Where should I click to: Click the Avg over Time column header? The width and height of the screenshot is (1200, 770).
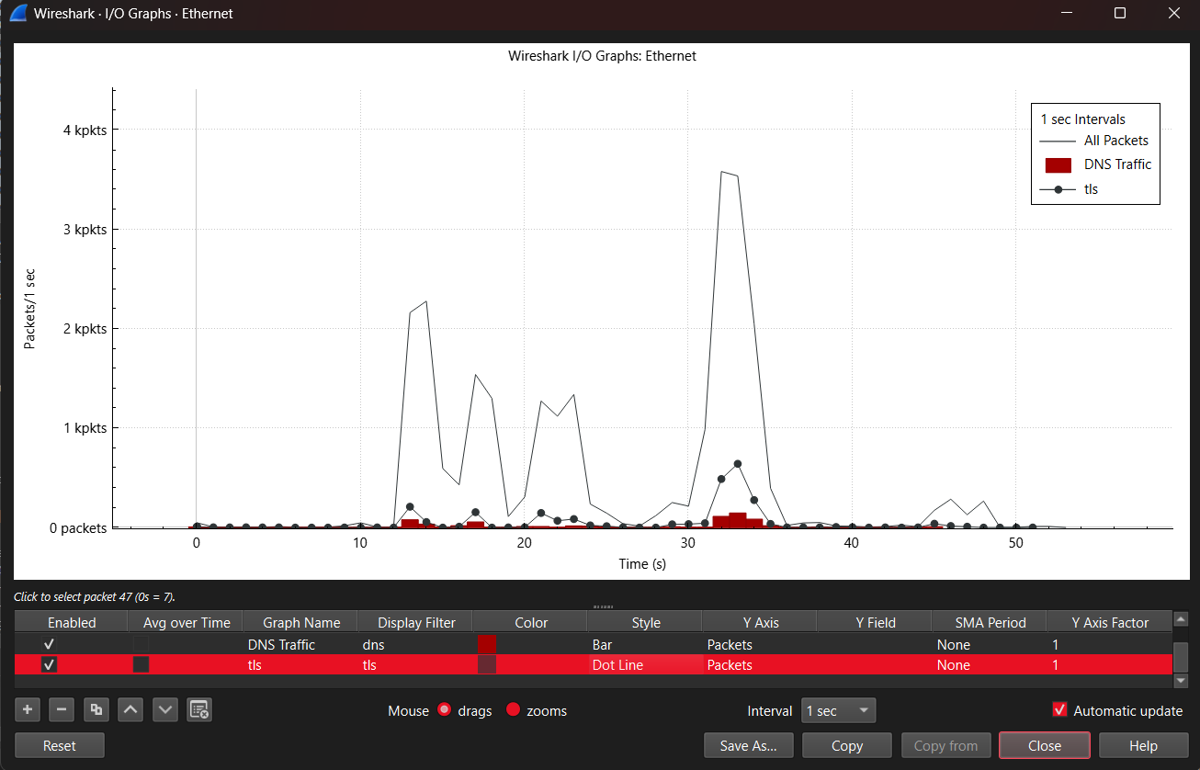coord(187,622)
